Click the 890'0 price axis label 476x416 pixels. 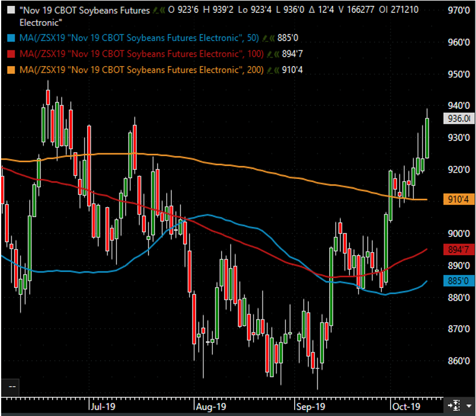pyautogui.click(x=459, y=266)
